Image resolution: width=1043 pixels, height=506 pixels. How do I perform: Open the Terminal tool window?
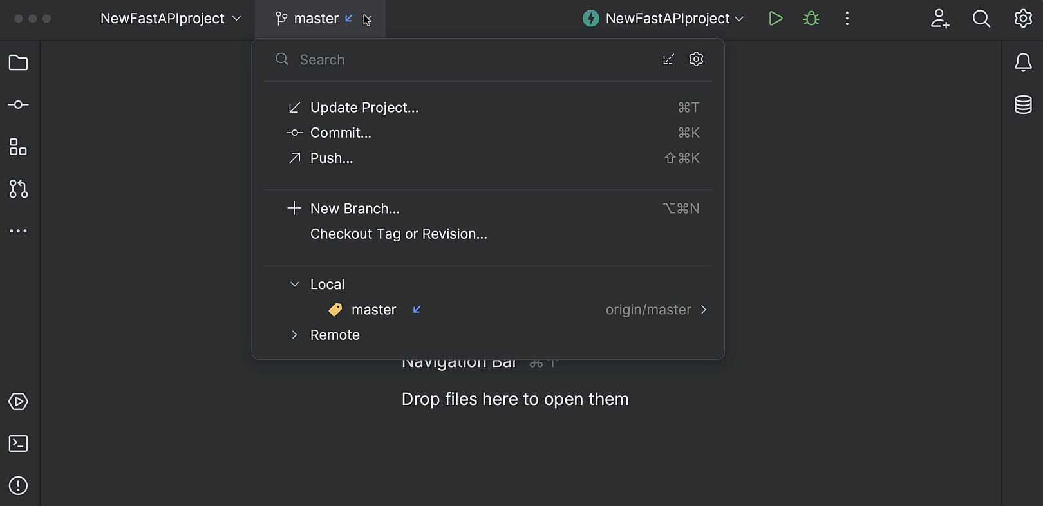coord(18,444)
